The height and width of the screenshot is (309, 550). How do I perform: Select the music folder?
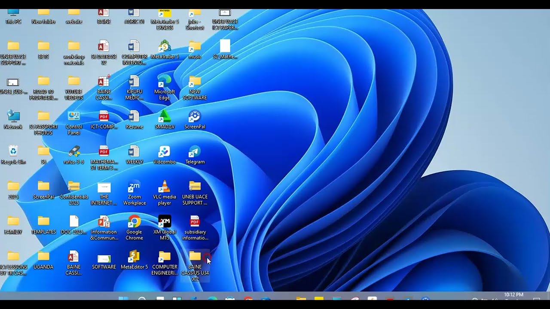pos(195,49)
